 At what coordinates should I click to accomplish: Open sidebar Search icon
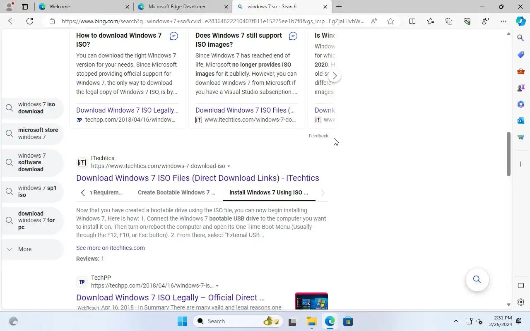[521, 38]
